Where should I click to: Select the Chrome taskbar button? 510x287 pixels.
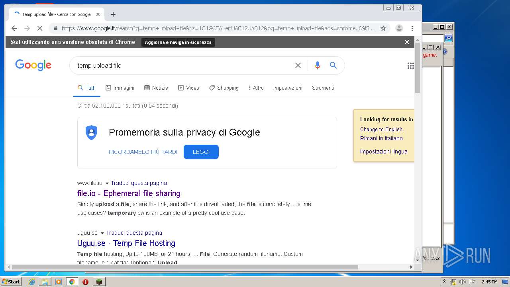(x=72, y=282)
